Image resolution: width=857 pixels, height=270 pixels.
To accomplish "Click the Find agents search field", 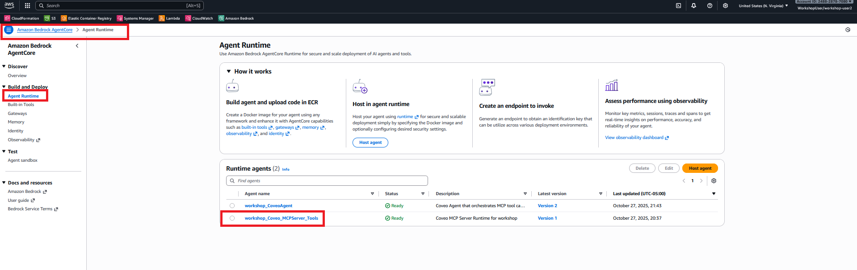I will point(327,181).
